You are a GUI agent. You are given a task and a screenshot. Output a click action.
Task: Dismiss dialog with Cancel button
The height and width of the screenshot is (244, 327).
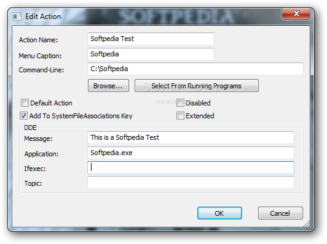[x=280, y=213]
